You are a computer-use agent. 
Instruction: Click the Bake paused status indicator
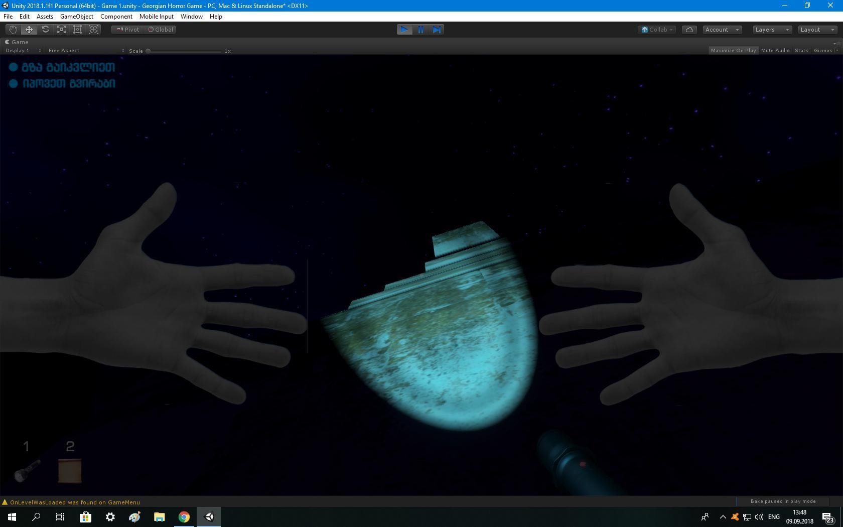click(x=783, y=501)
